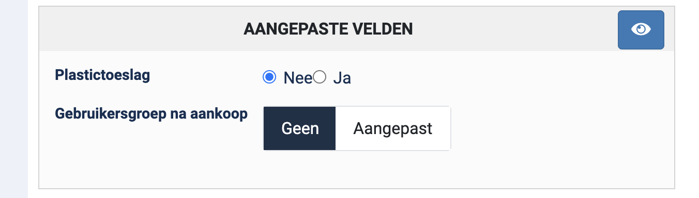699x198 pixels.
Task: Pick the dark Geen segment button
Action: tap(300, 128)
